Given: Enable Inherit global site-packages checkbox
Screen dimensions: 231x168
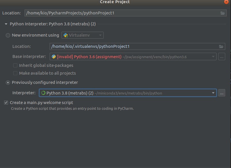Looking at the screenshot, I should click(15, 65).
